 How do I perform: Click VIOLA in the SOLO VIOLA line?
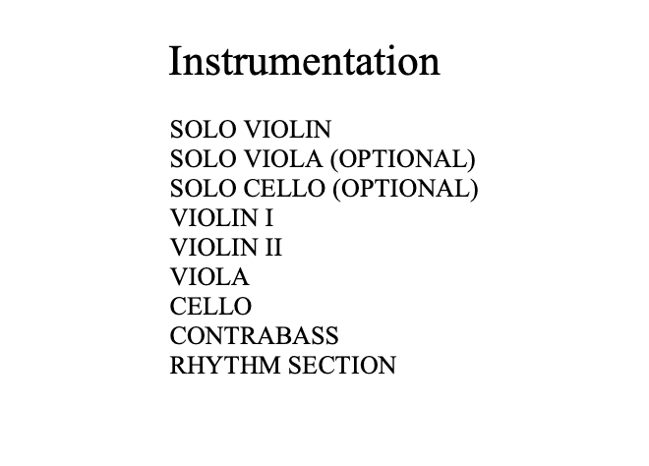click(281, 158)
